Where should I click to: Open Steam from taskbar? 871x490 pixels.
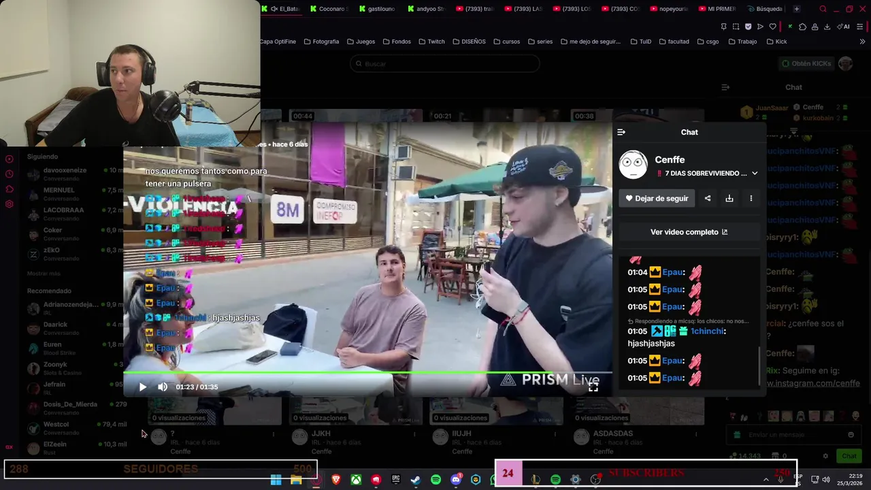416,480
